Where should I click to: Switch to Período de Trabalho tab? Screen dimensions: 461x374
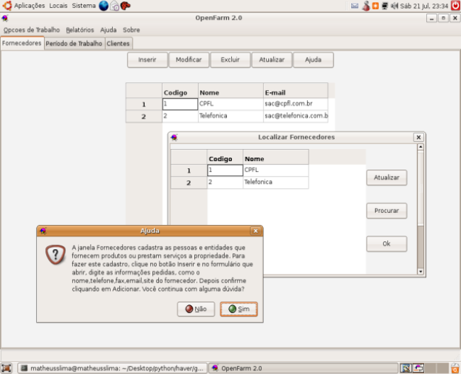[74, 43]
